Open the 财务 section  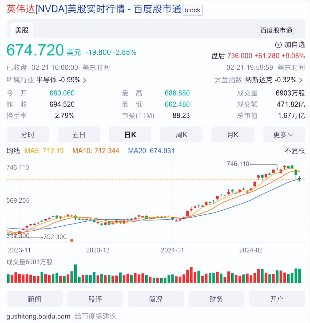pyautogui.click(x=216, y=299)
